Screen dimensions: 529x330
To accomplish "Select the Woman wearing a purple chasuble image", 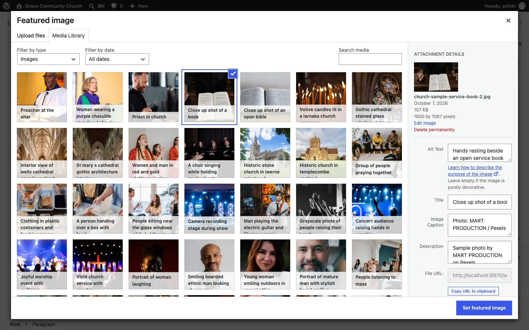I will (98, 97).
